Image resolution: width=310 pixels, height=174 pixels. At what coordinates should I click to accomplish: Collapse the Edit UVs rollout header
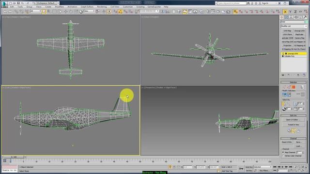[293, 116]
